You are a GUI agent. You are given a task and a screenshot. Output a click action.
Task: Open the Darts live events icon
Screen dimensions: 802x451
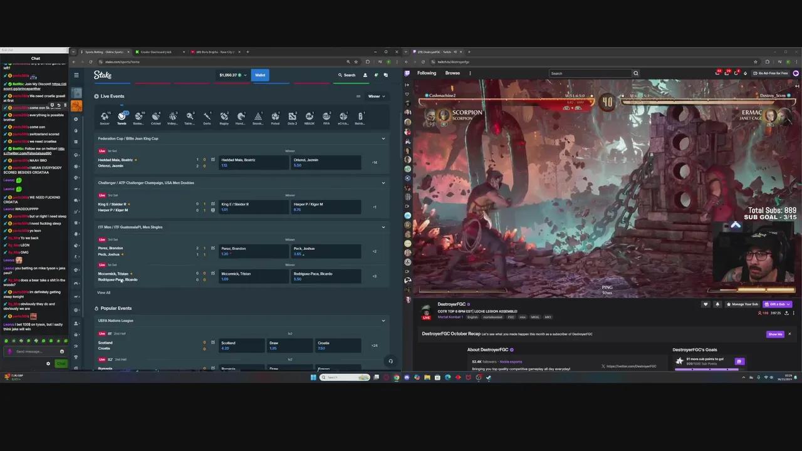coord(207,117)
